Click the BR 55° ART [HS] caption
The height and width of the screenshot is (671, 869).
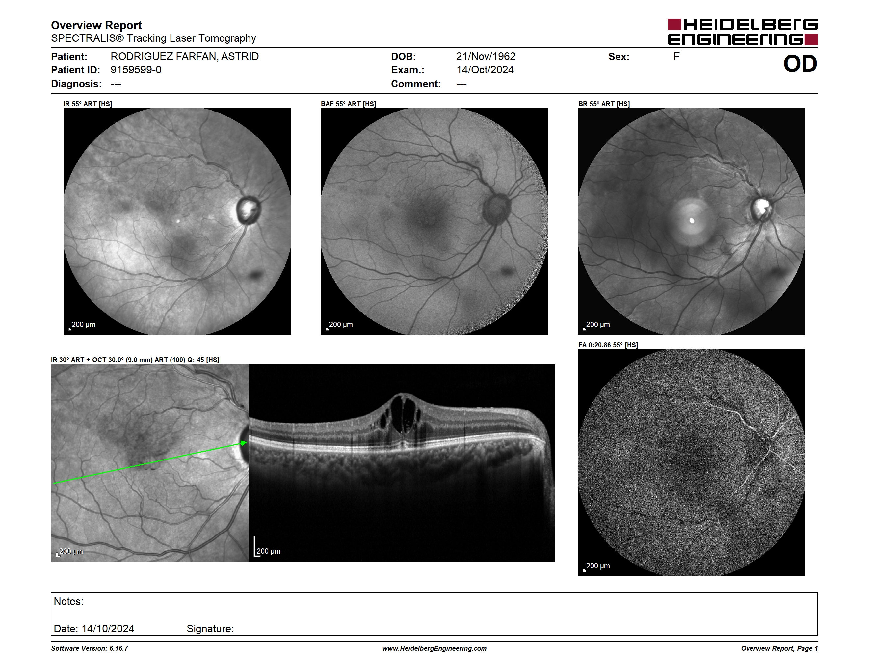point(604,104)
